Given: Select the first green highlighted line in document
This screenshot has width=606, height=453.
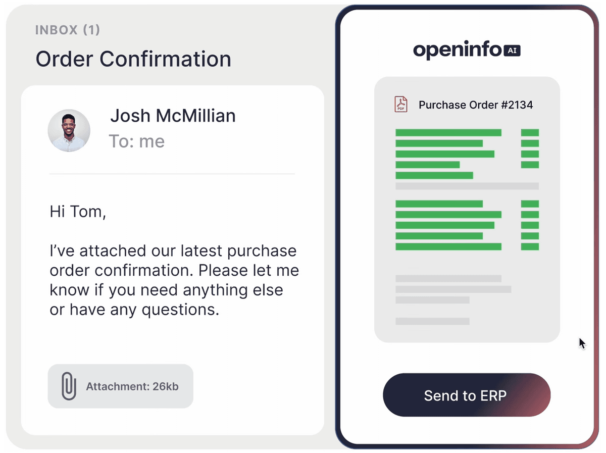Looking at the screenshot, I should coord(448,133).
